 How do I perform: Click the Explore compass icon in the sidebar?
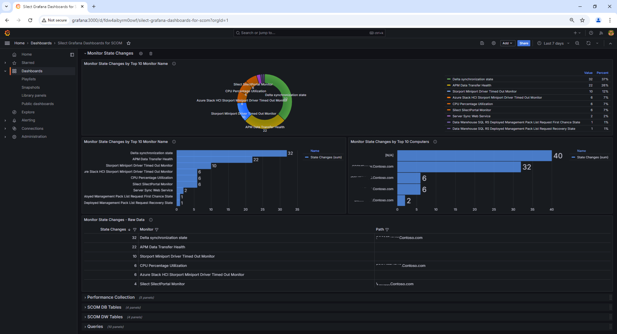[x=14, y=112]
